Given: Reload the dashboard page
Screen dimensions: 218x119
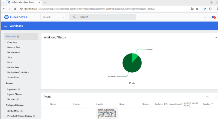Looking at the screenshot, I should click(15, 9).
